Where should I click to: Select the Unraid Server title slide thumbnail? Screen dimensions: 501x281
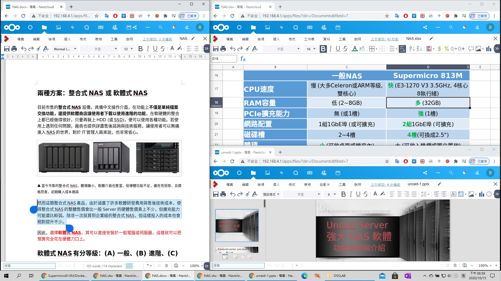point(237,225)
